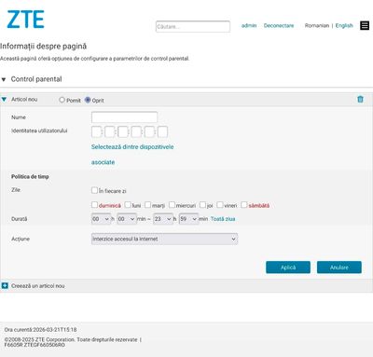
Task: Click the Anulare button
Action: coord(339,268)
